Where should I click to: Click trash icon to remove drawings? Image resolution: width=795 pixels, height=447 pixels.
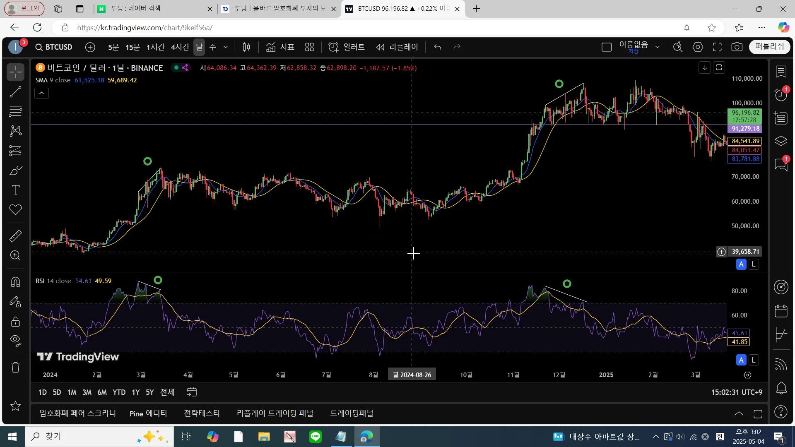tap(15, 367)
